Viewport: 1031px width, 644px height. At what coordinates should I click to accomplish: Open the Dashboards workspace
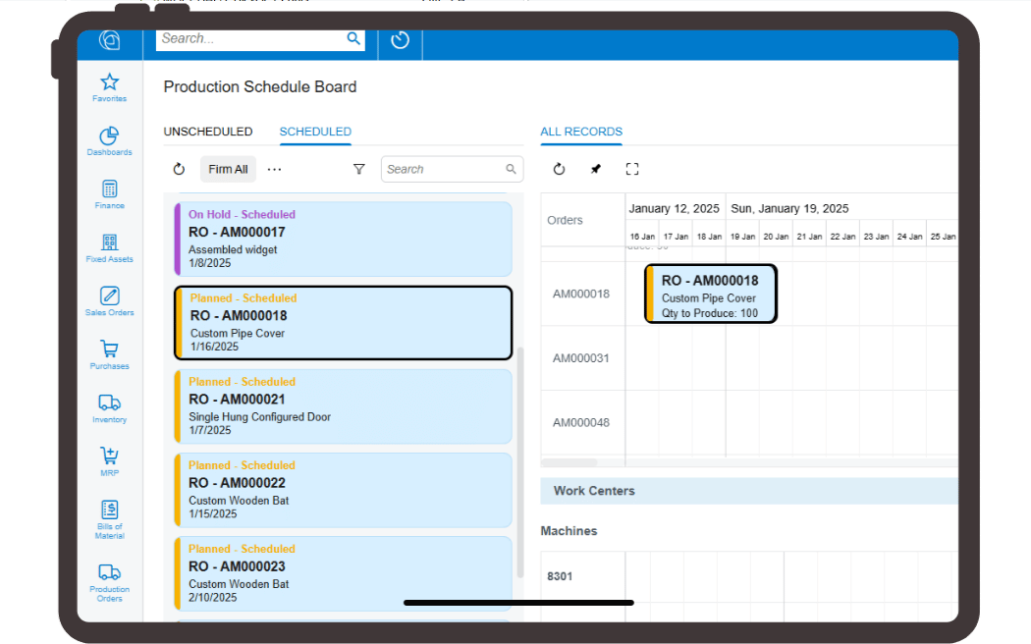pos(109,140)
